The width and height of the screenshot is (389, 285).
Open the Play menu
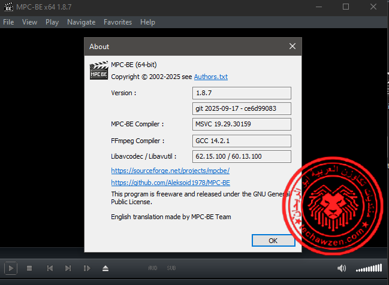pyautogui.click(x=52, y=22)
